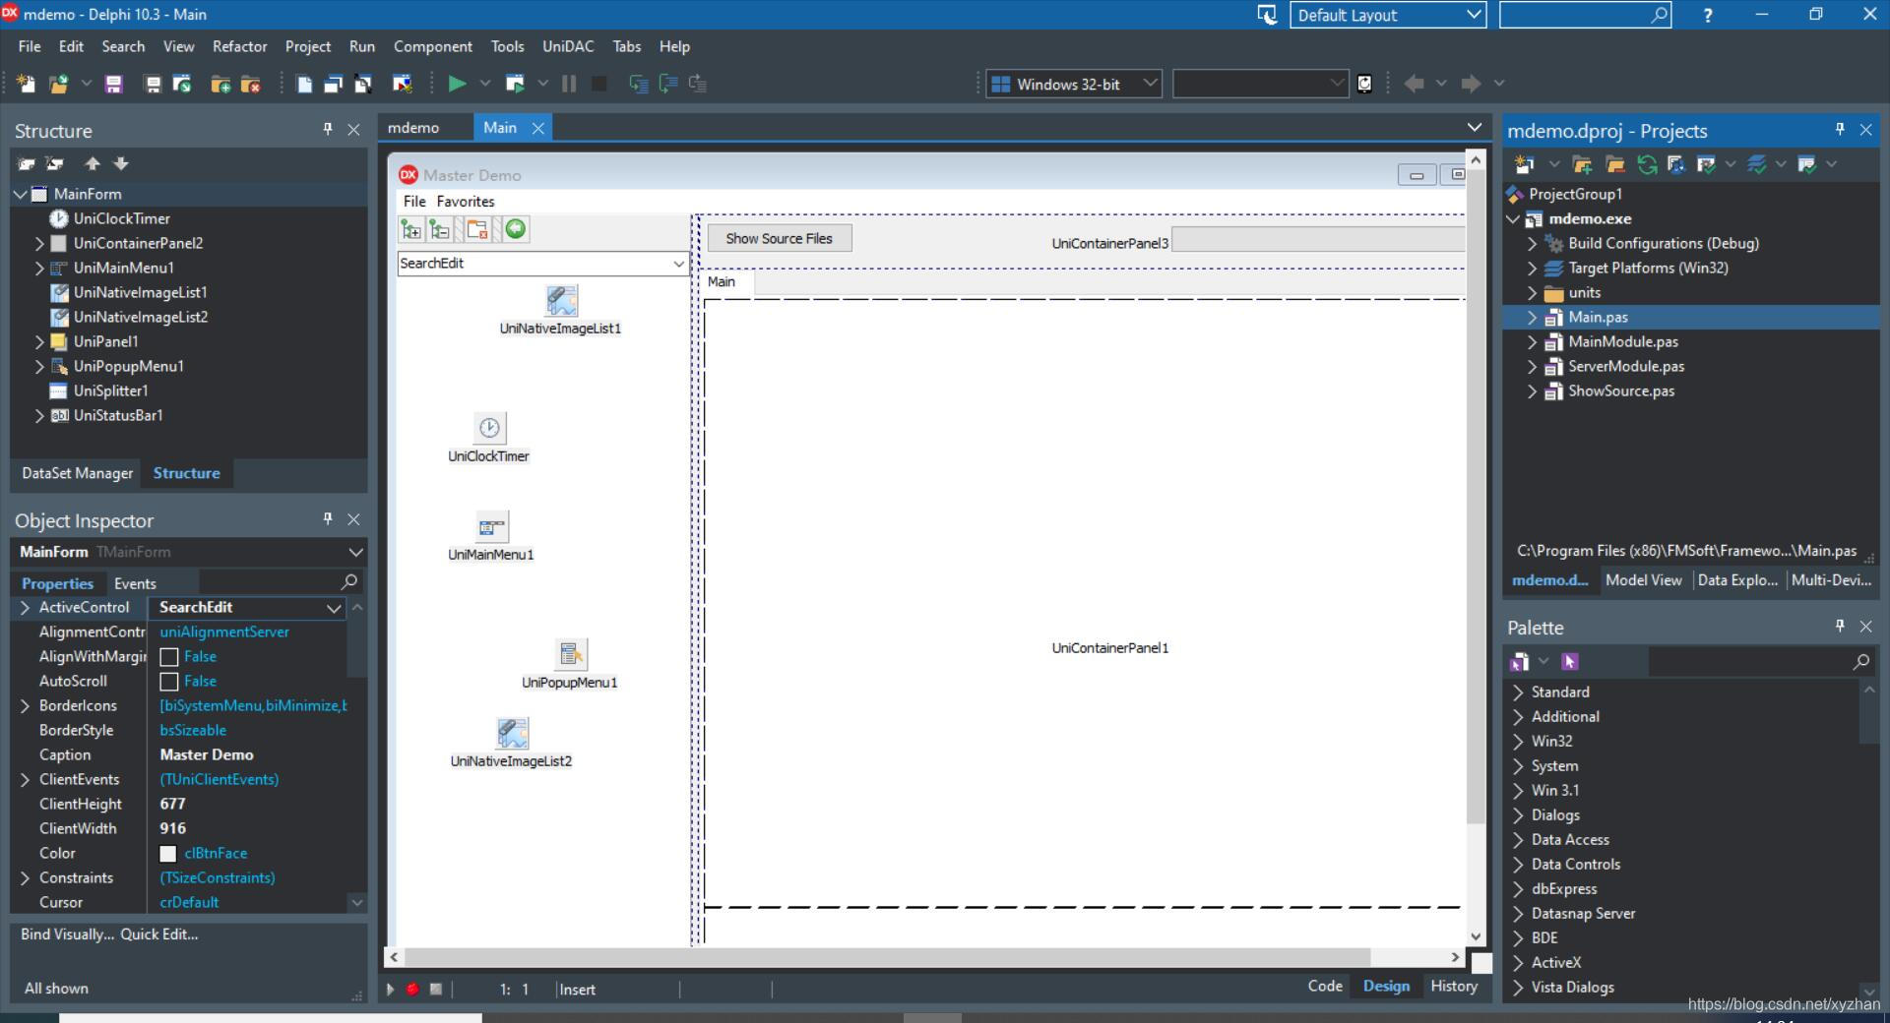Click the View Unit icon

click(304, 84)
